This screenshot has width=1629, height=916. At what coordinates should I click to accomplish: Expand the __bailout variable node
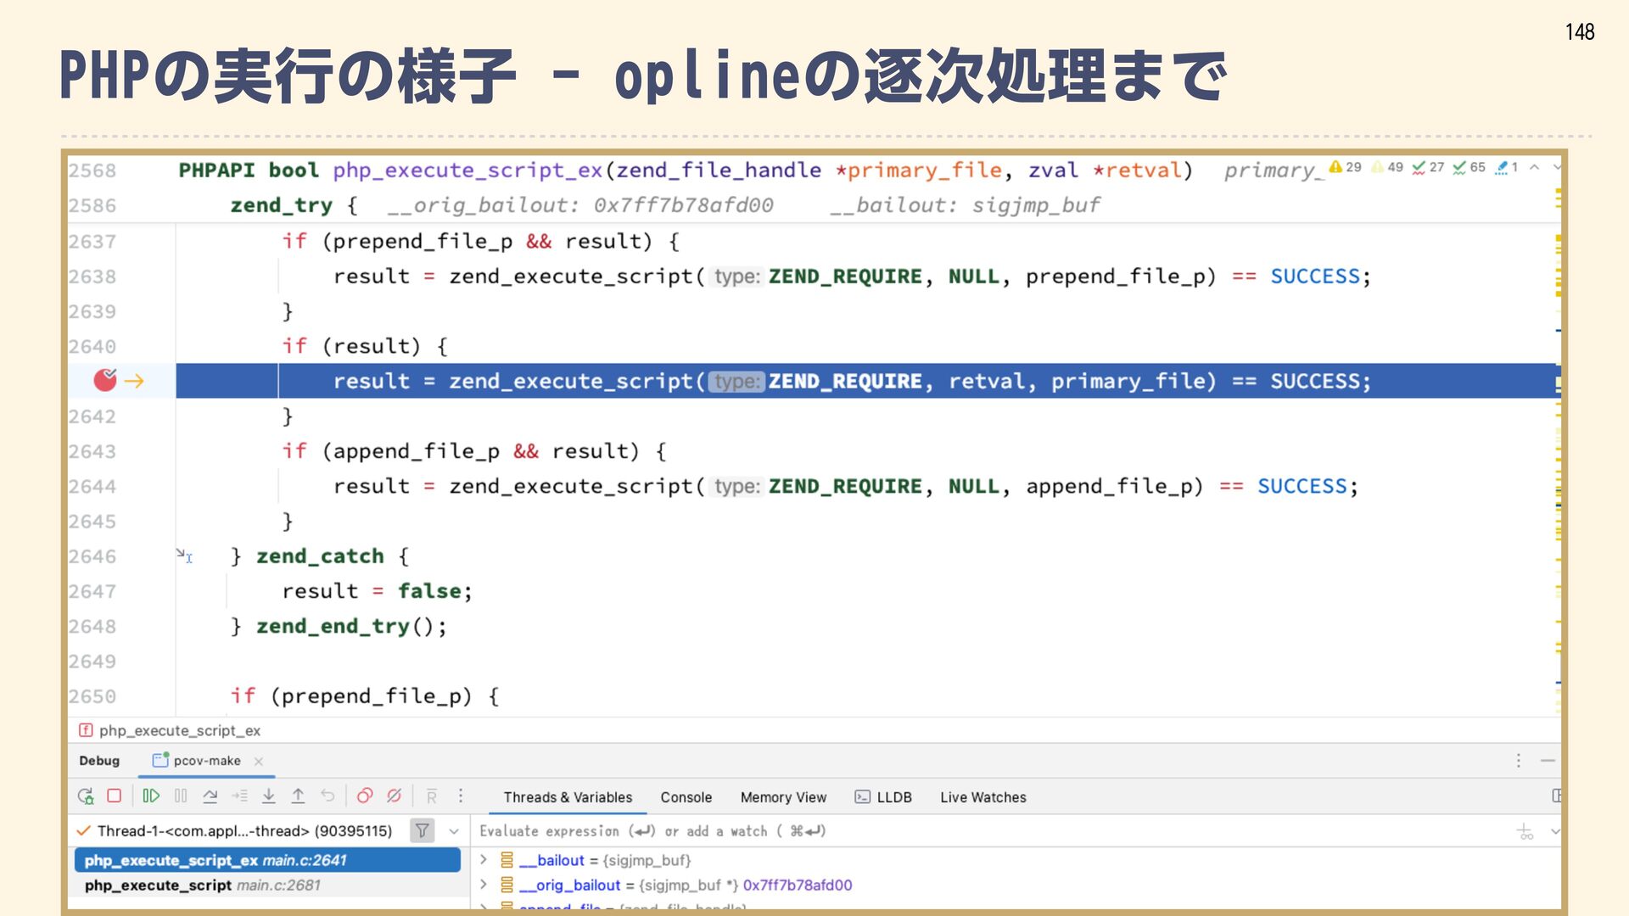484,859
